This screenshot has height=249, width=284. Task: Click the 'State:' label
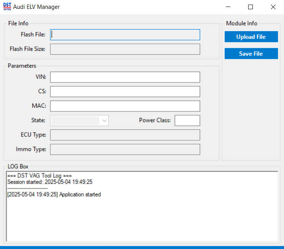tap(38, 120)
